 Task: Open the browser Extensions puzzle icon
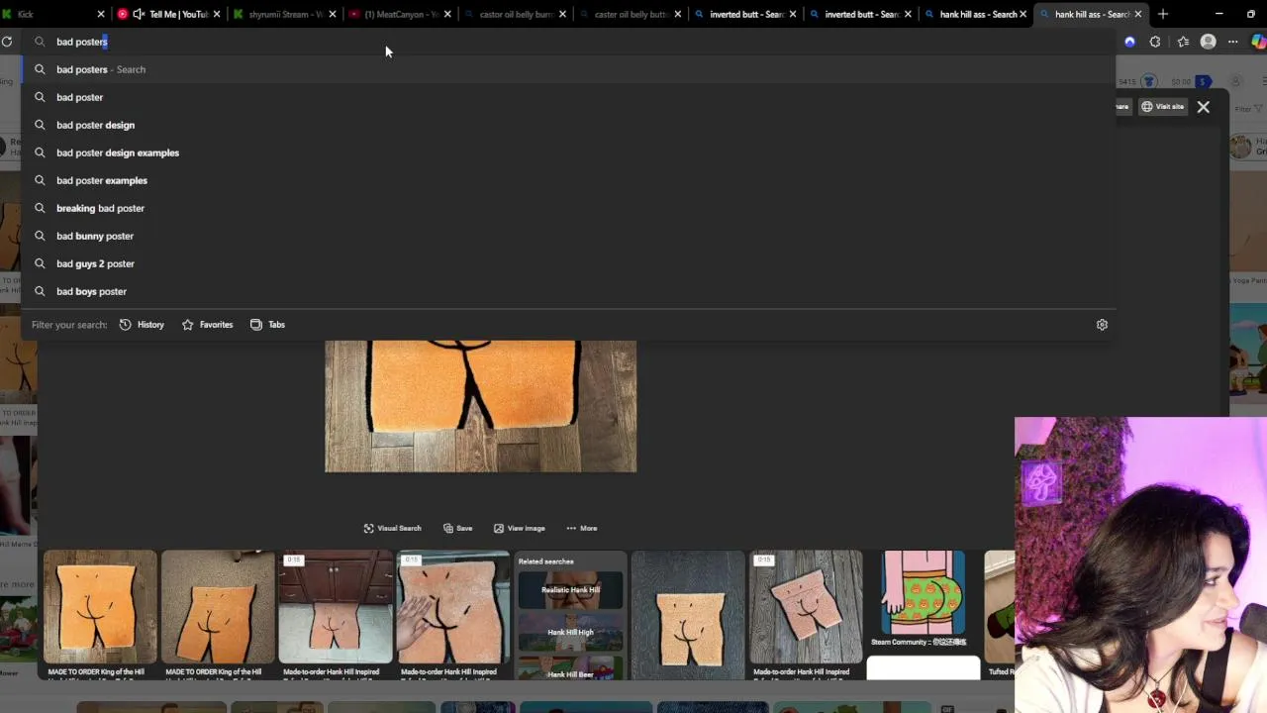[1155, 42]
